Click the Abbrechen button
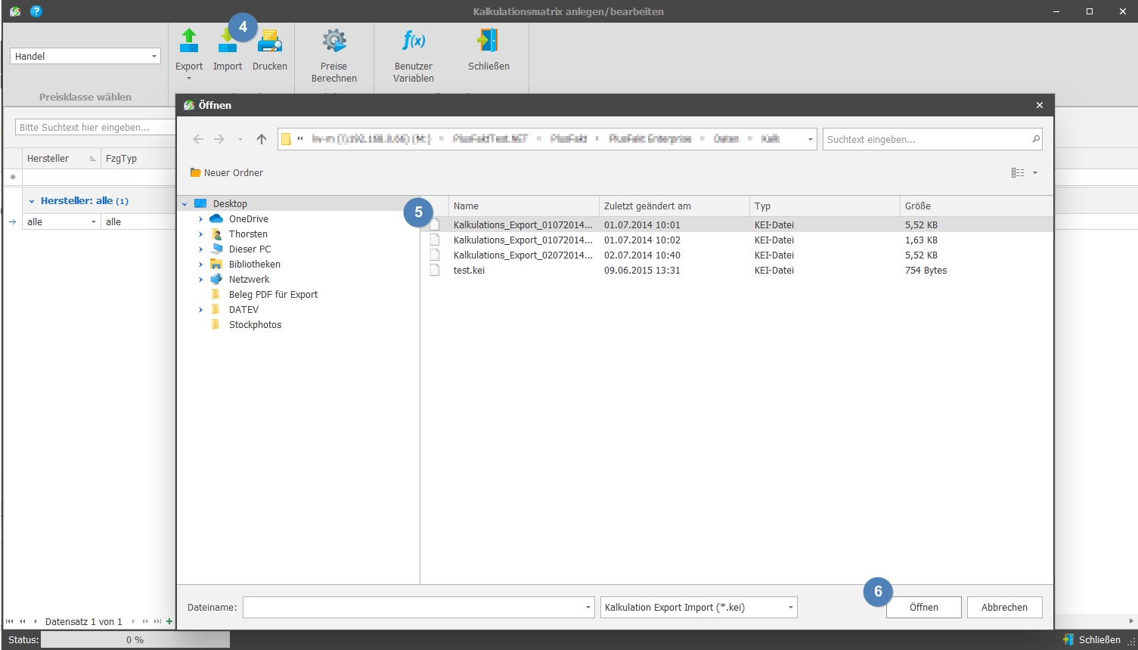The width and height of the screenshot is (1138, 650). point(1004,607)
